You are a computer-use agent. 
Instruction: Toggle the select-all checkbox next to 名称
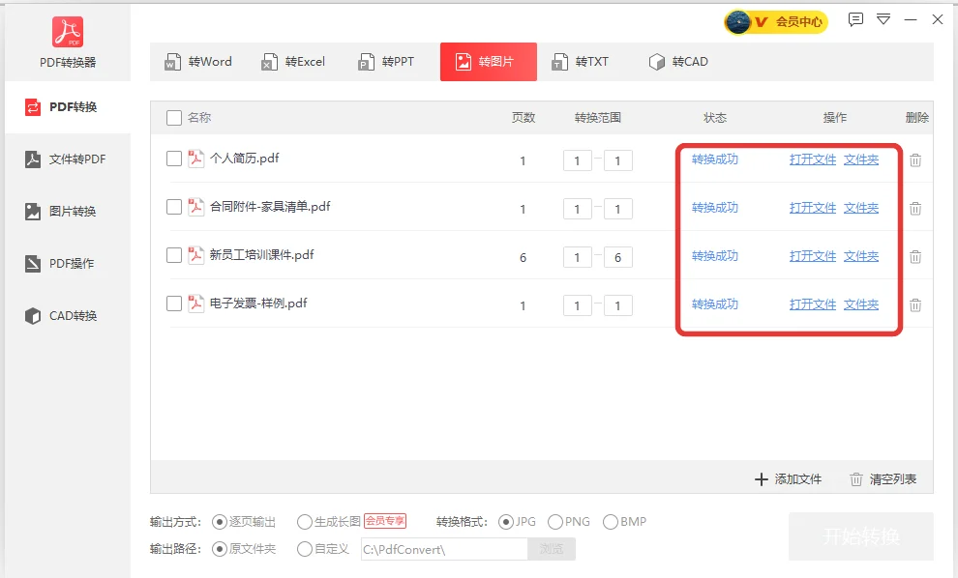174,118
